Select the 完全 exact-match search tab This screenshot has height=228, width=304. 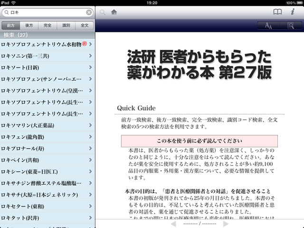tap(47, 25)
